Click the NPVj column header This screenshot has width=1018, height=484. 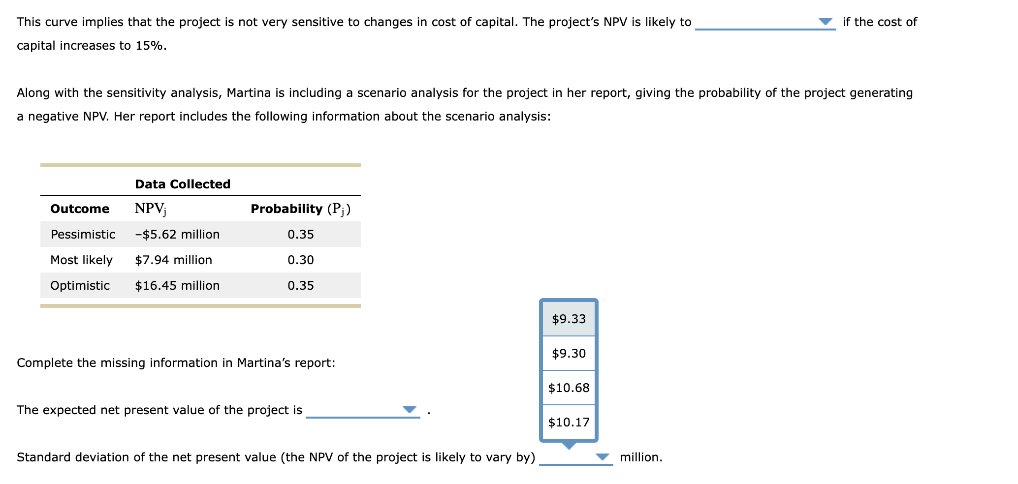[150, 208]
